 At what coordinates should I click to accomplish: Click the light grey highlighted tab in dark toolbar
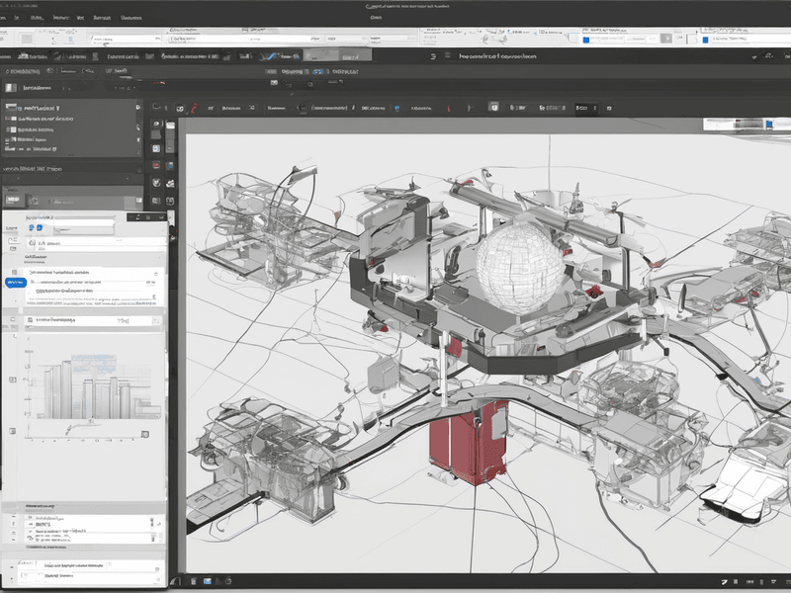tap(337, 55)
